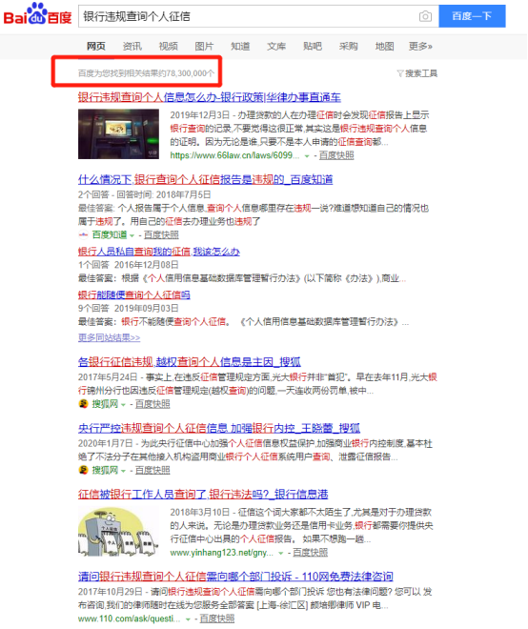This screenshot has height=629, width=528.
Task: Expand dropdown arrow next to yinhang123.net URL
Action: [280, 554]
